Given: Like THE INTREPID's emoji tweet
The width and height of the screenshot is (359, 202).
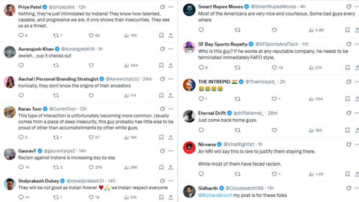Looking at the screenshot, I should point(275,99).
